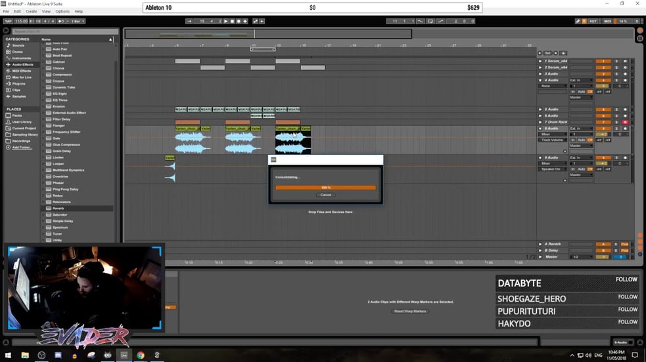
Task: Click the TAP tempo button
Action: point(9,21)
